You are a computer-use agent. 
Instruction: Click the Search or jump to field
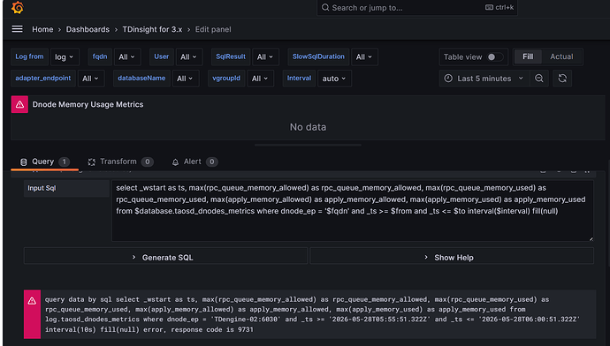coord(417,7)
